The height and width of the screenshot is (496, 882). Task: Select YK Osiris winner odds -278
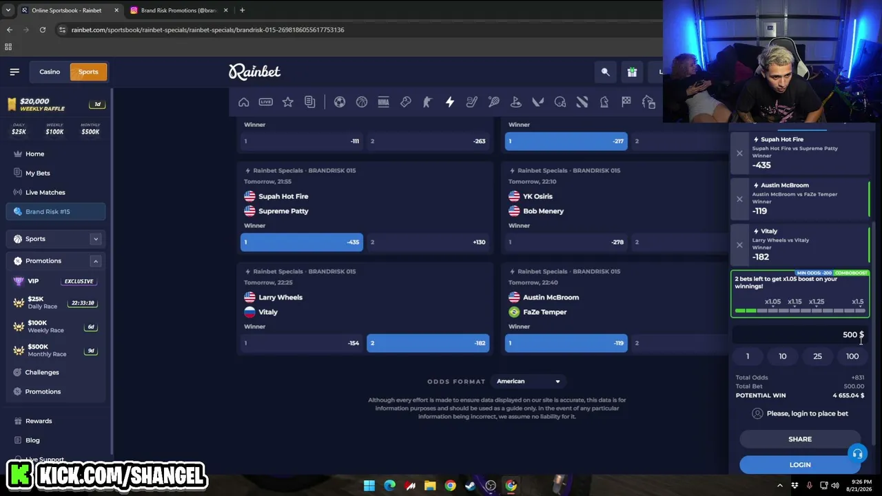click(x=566, y=242)
